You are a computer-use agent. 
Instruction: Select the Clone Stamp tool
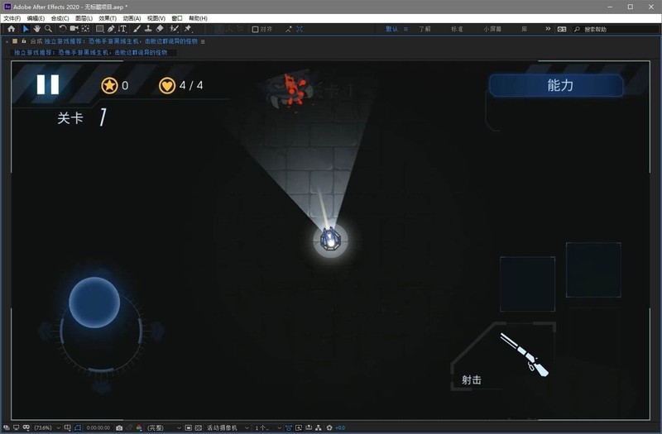(x=148, y=29)
